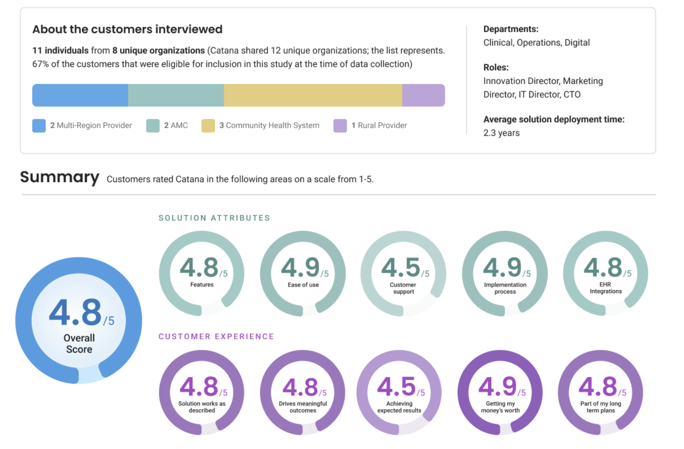Click the Summary heading
This screenshot has width=684, height=449.
pos(60,177)
